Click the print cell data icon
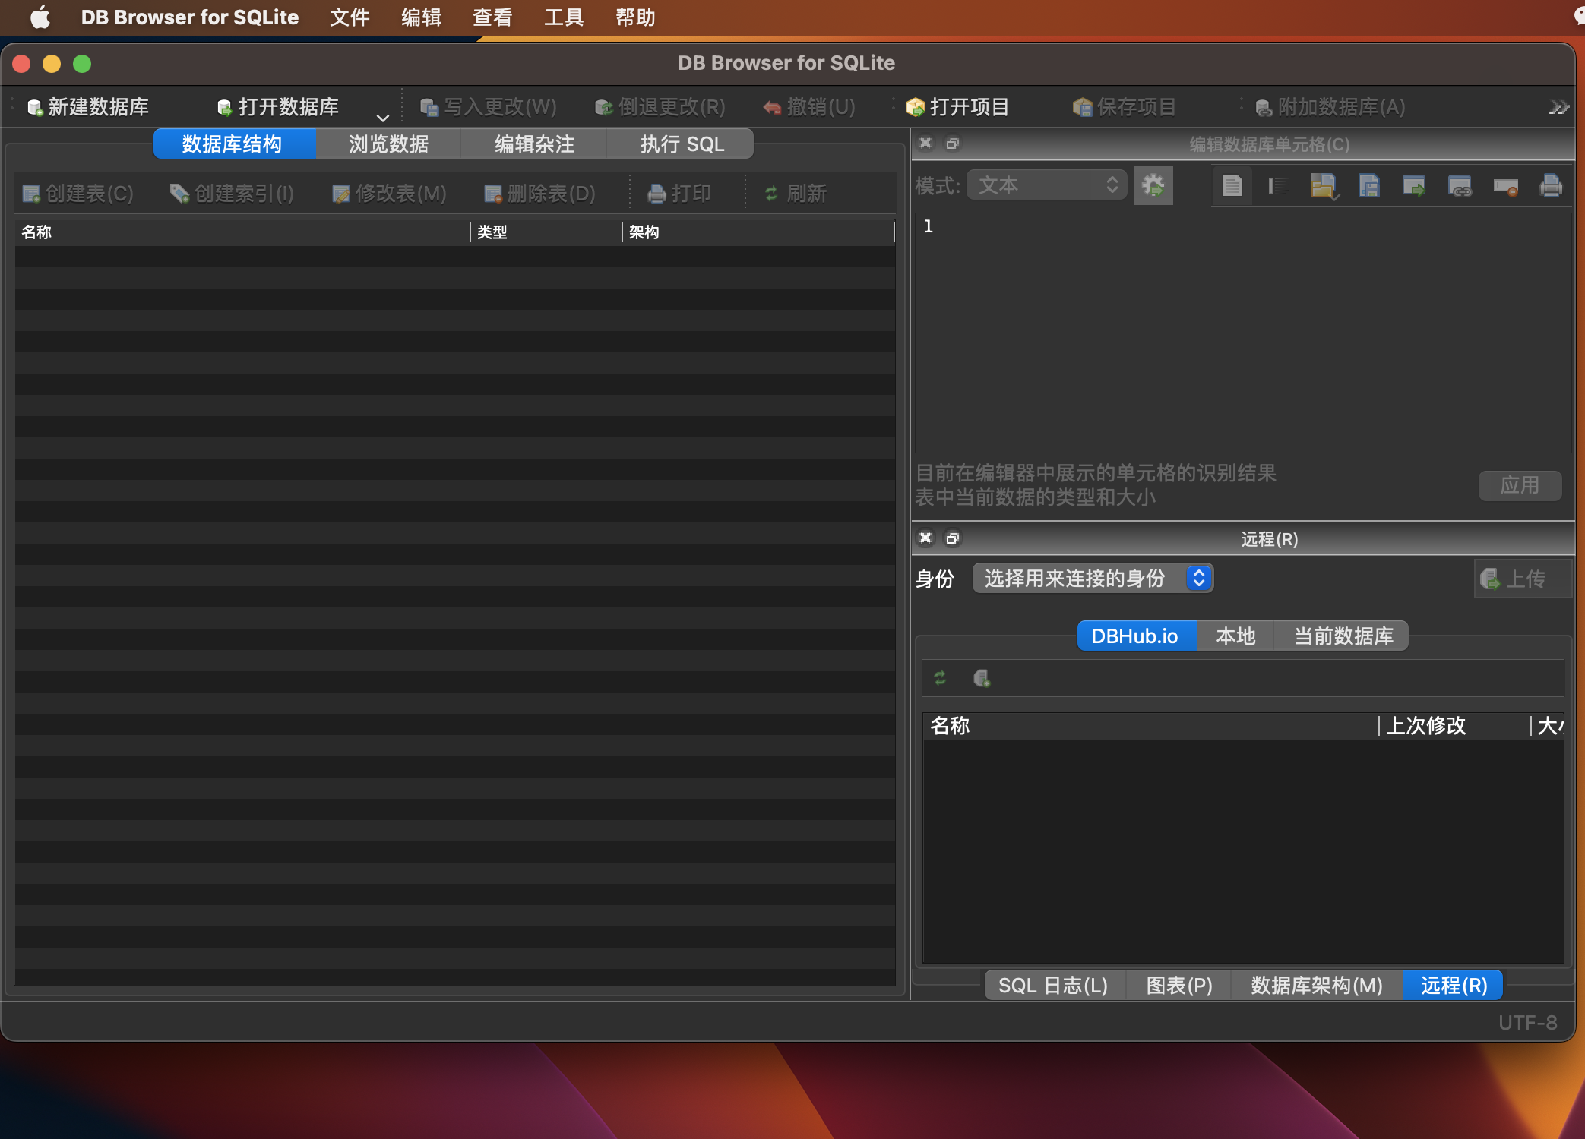Image resolution: width=1585 pixels, height=1139 pixels. (x=1552, y=186)
